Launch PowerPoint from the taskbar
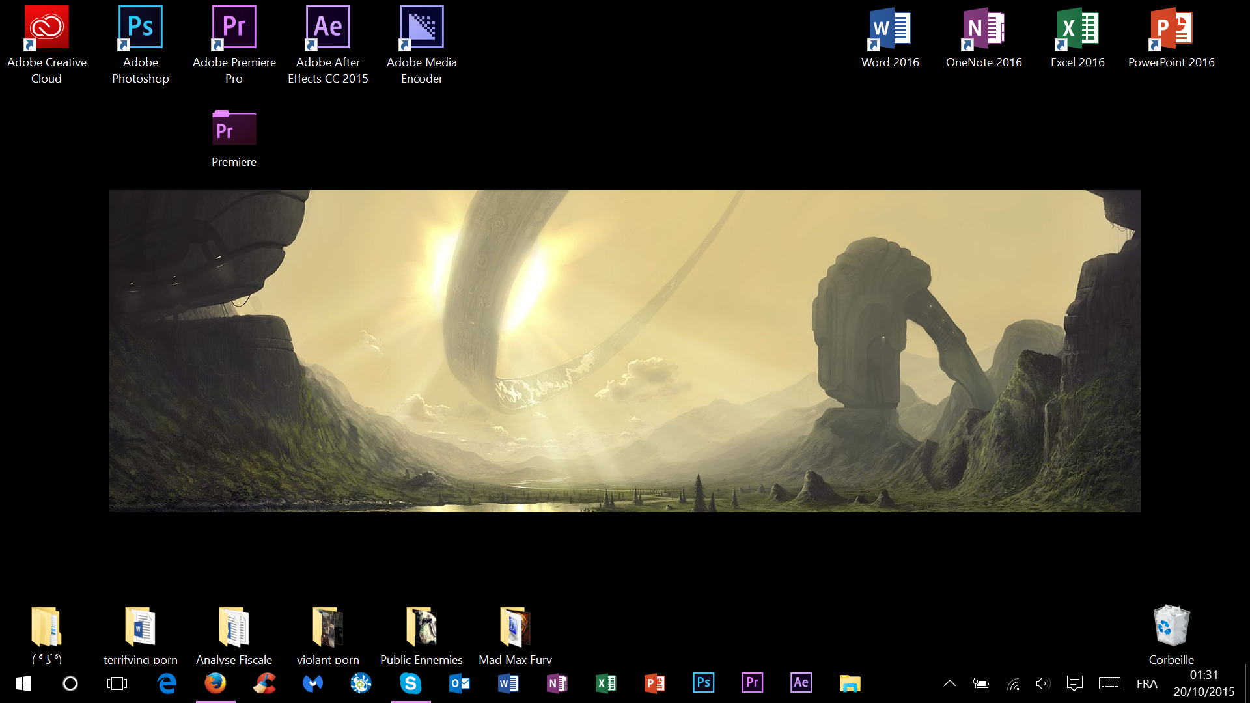 655,683
